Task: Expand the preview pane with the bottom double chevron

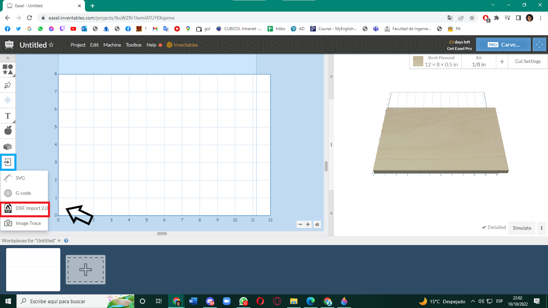Action: pos(331,213)
